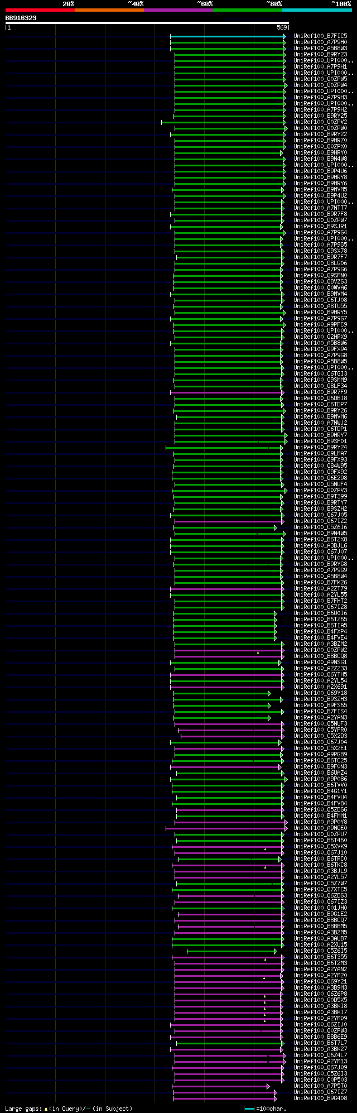
Task: Select the UniRef100_B9MVM5 label
Action: tap(320, 190)
